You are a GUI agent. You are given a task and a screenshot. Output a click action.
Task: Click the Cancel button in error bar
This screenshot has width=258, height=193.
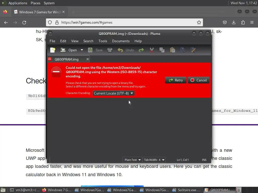pyautogui.click(x=199, y=80)
